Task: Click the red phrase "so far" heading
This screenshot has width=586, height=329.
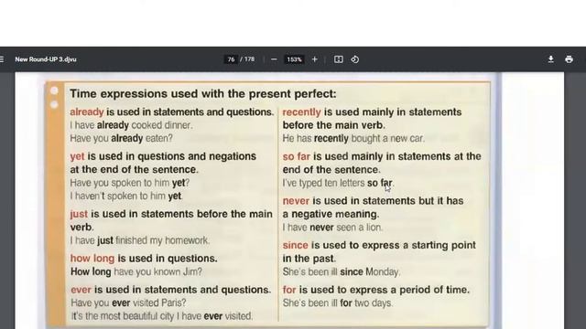Action: pos(297,156)
